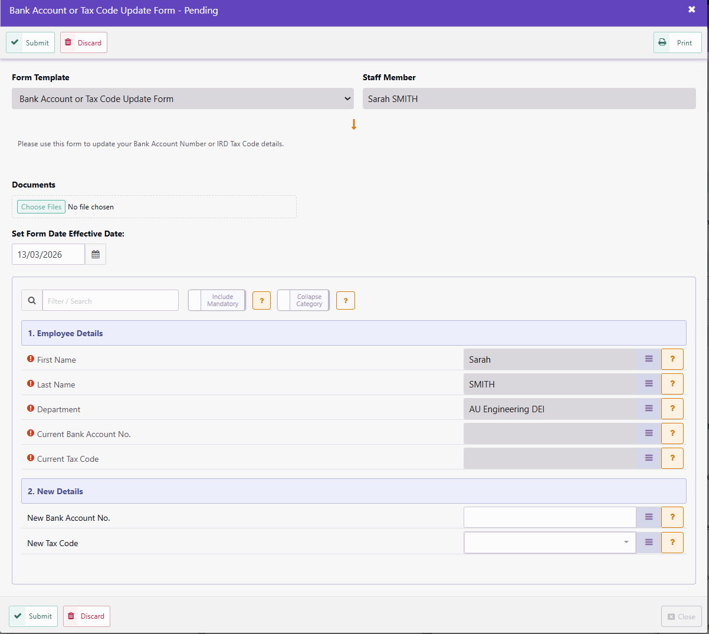Open help for Last Name
709x634 pixels.
click(x=672, y=384)
